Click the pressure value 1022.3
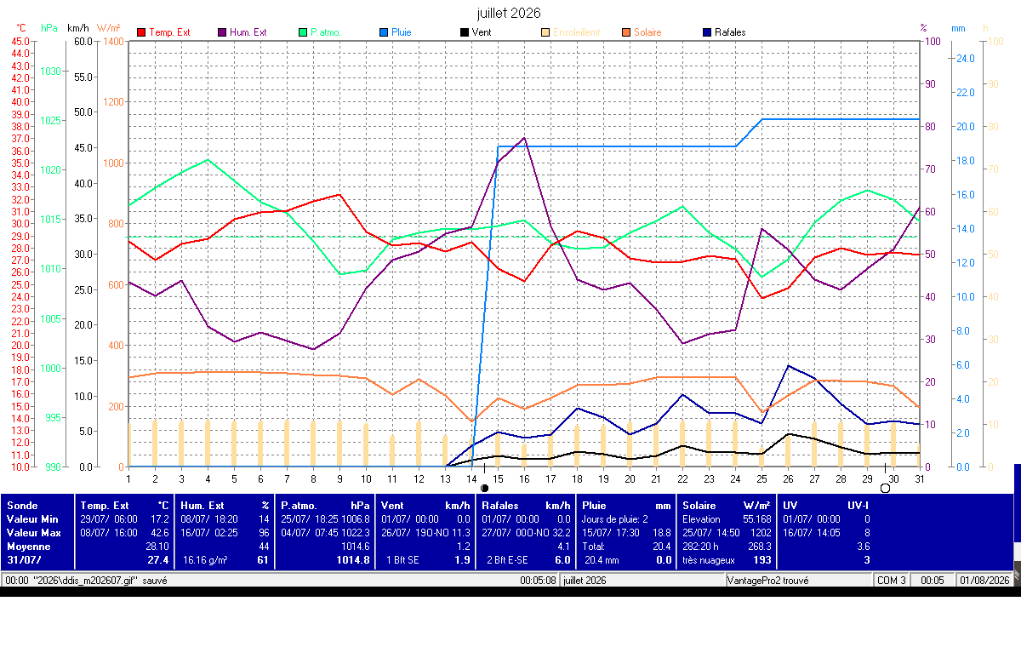This screenshot has height=670, width=1021. tap(356, 532)
